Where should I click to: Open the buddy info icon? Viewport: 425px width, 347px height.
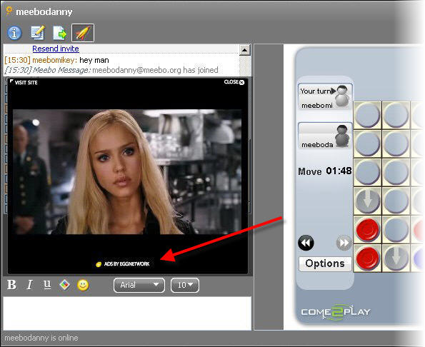click(x=14, y=33)
